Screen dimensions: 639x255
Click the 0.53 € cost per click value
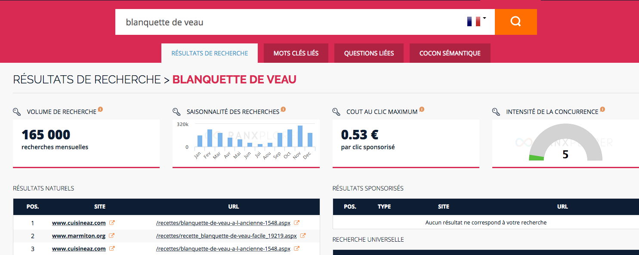pyautogui.click(x=360, y=135)
